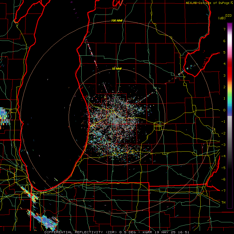This screenshot has width=234, height=234.
Task: Click the legend value 5
Action: 224,53
